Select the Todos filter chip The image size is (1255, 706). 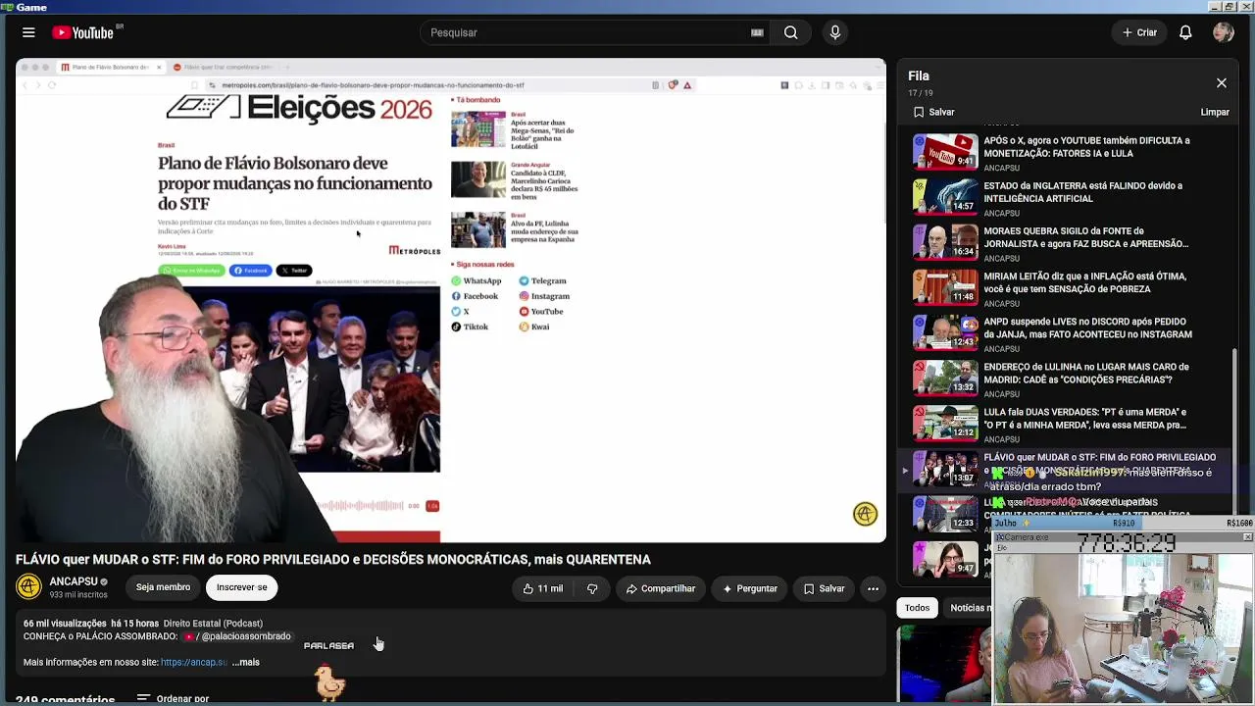pos(917,608)
